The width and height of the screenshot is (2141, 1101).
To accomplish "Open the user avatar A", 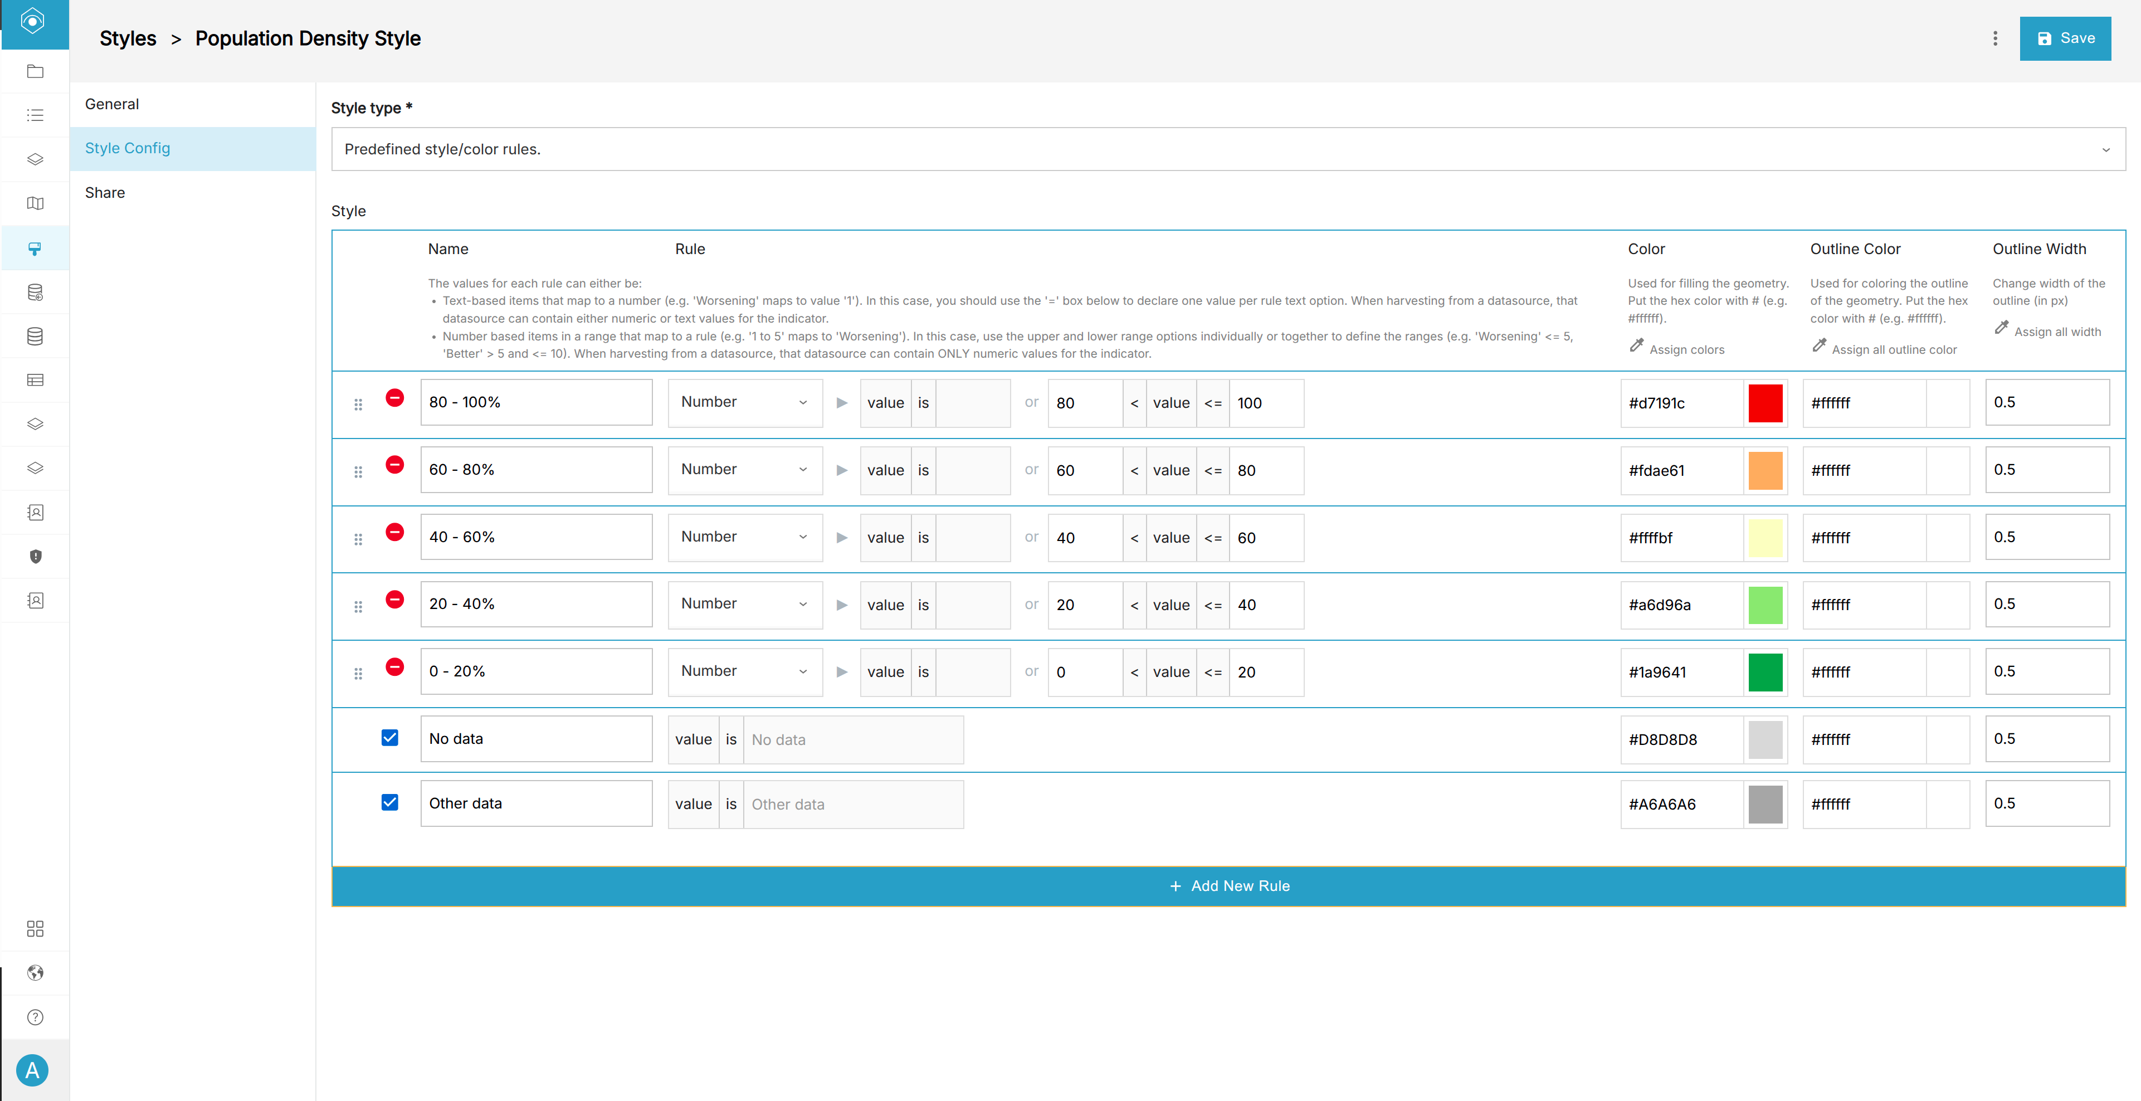I will pos(32,1070).
